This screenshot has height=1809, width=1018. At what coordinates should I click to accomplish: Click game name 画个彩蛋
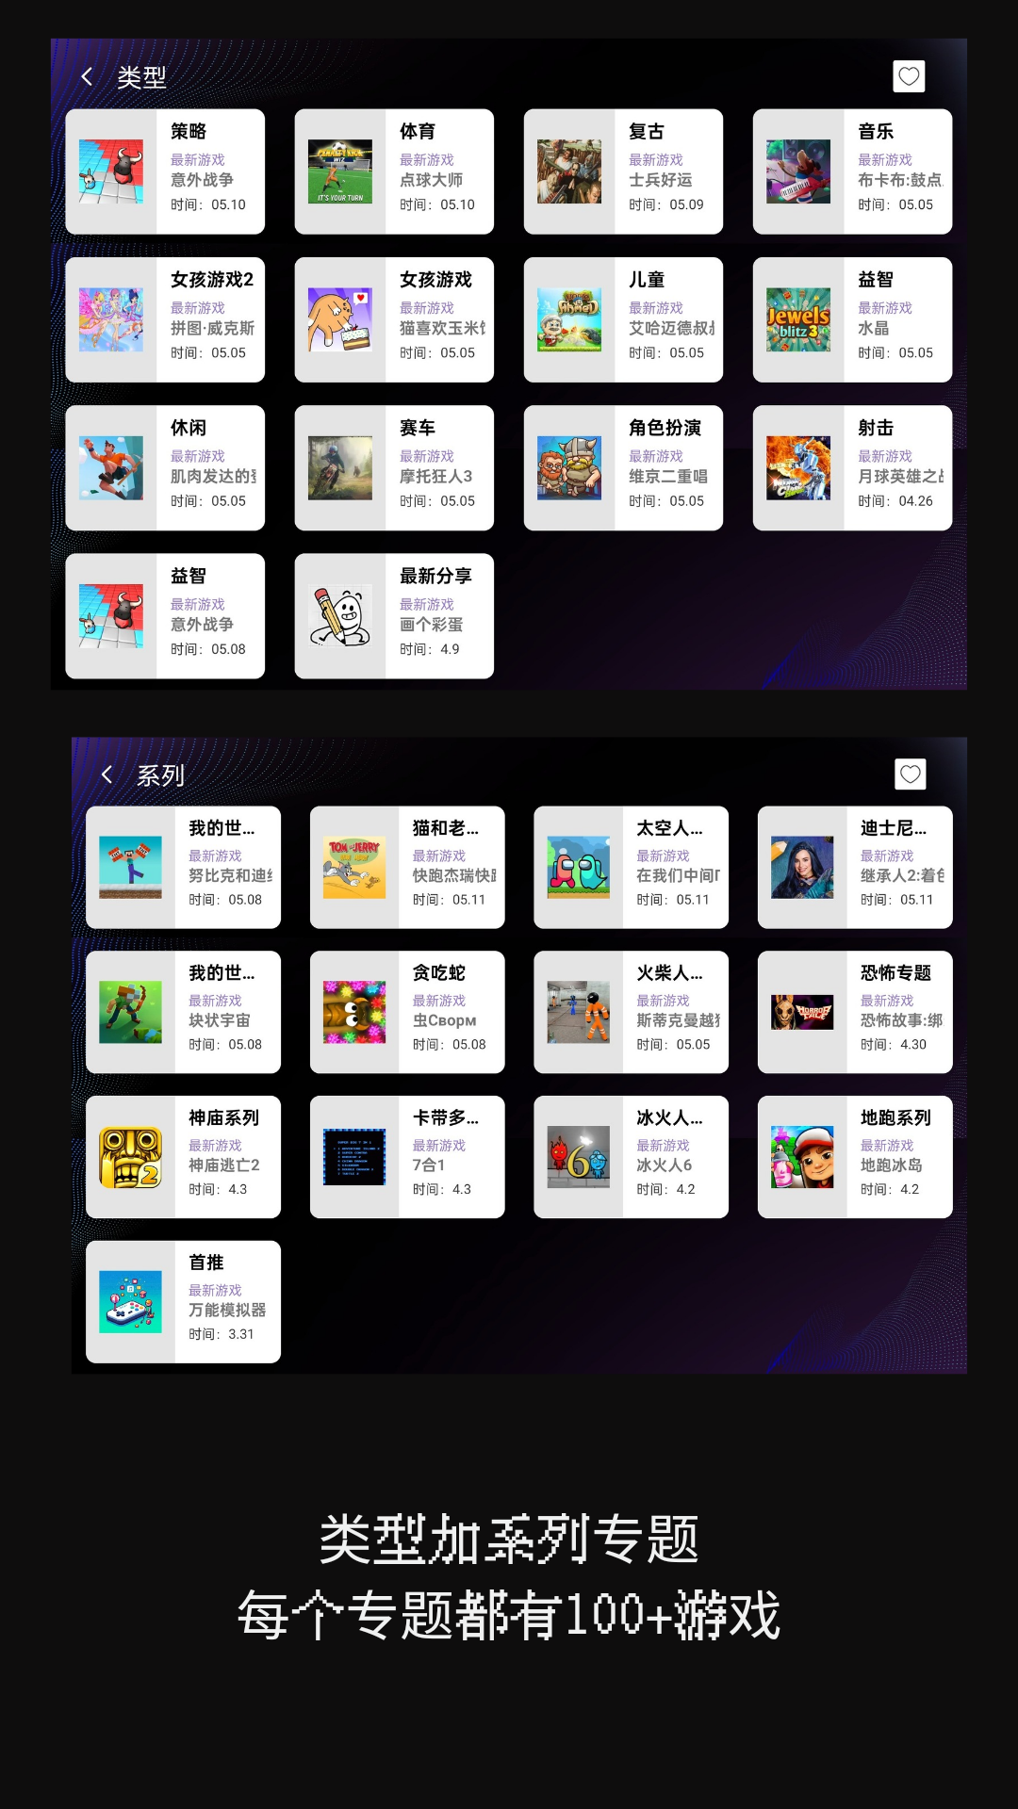(x=432, y=625)
